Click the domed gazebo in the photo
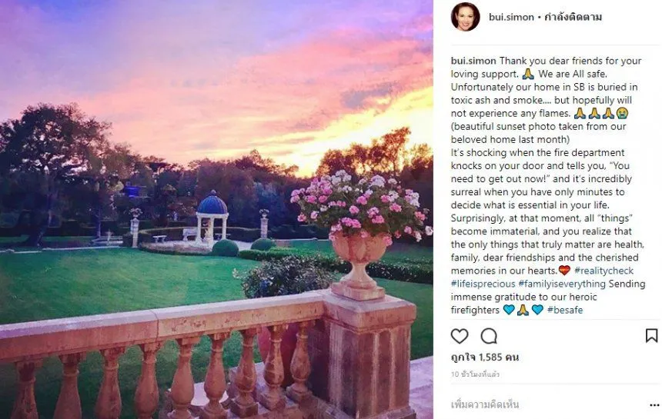 pos(212,215)
